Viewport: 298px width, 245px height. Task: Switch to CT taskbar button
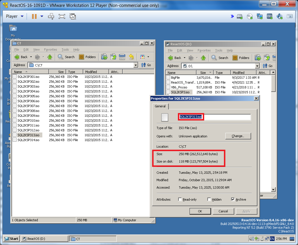click(x=93, y=239)
